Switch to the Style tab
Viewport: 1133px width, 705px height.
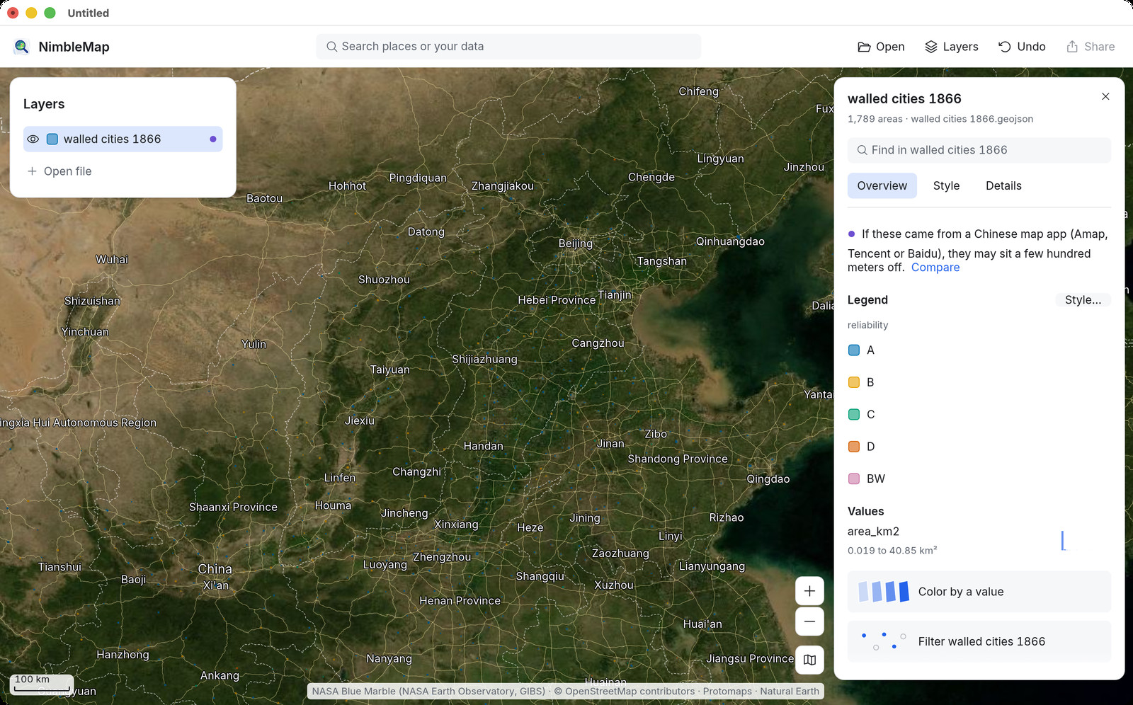click(x=946, y=186)
